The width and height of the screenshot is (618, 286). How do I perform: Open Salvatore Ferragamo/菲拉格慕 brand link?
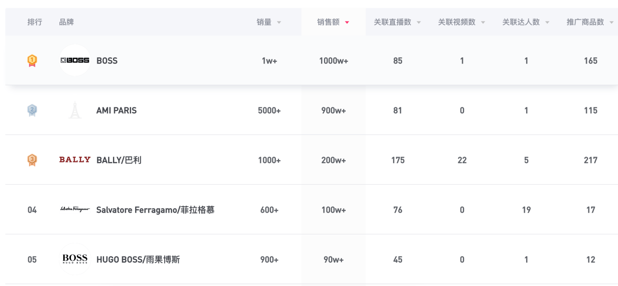pyautogui.click(x=155, y=210)
